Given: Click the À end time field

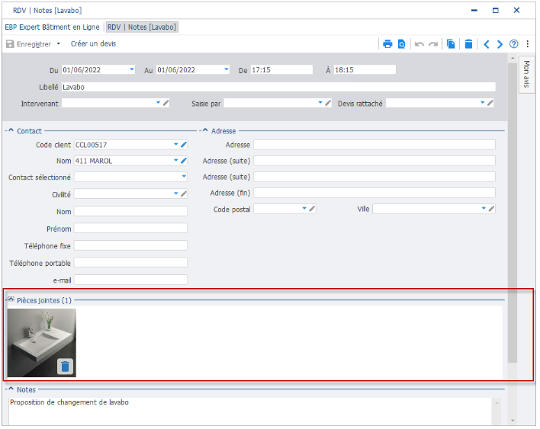Looking at the screenshot, I should point(365,70).
